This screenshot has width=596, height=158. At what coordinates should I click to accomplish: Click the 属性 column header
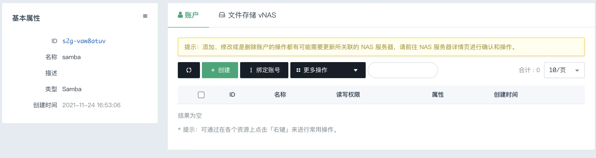coord(438,95)
